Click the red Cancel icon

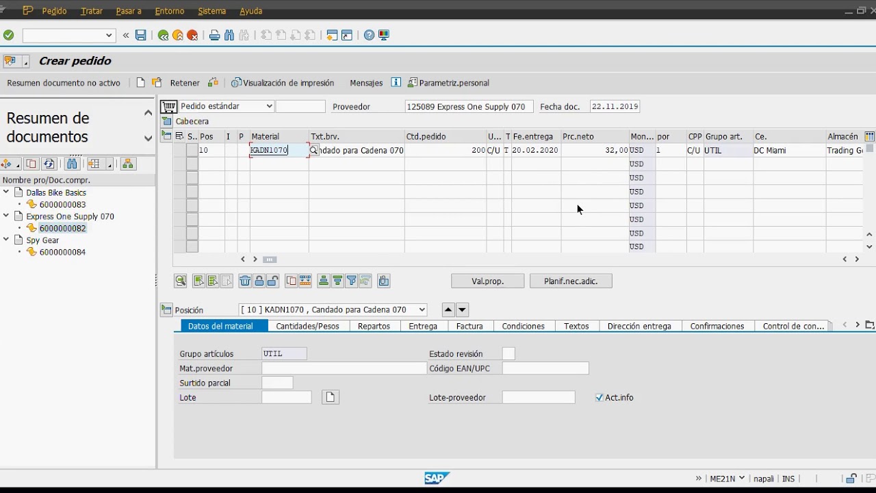pyautogui.click(x=193, y=35)
